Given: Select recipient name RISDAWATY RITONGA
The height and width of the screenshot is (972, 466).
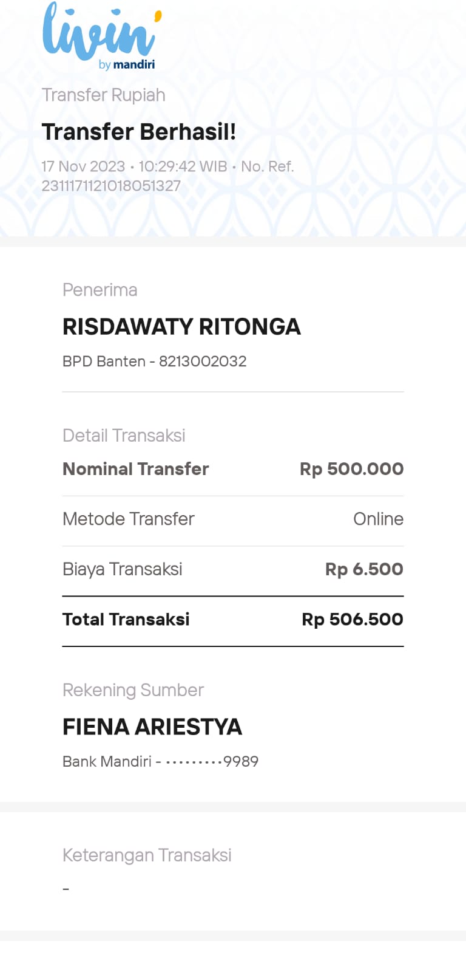Looking at the screenshot, I should (x=181, y=327).
